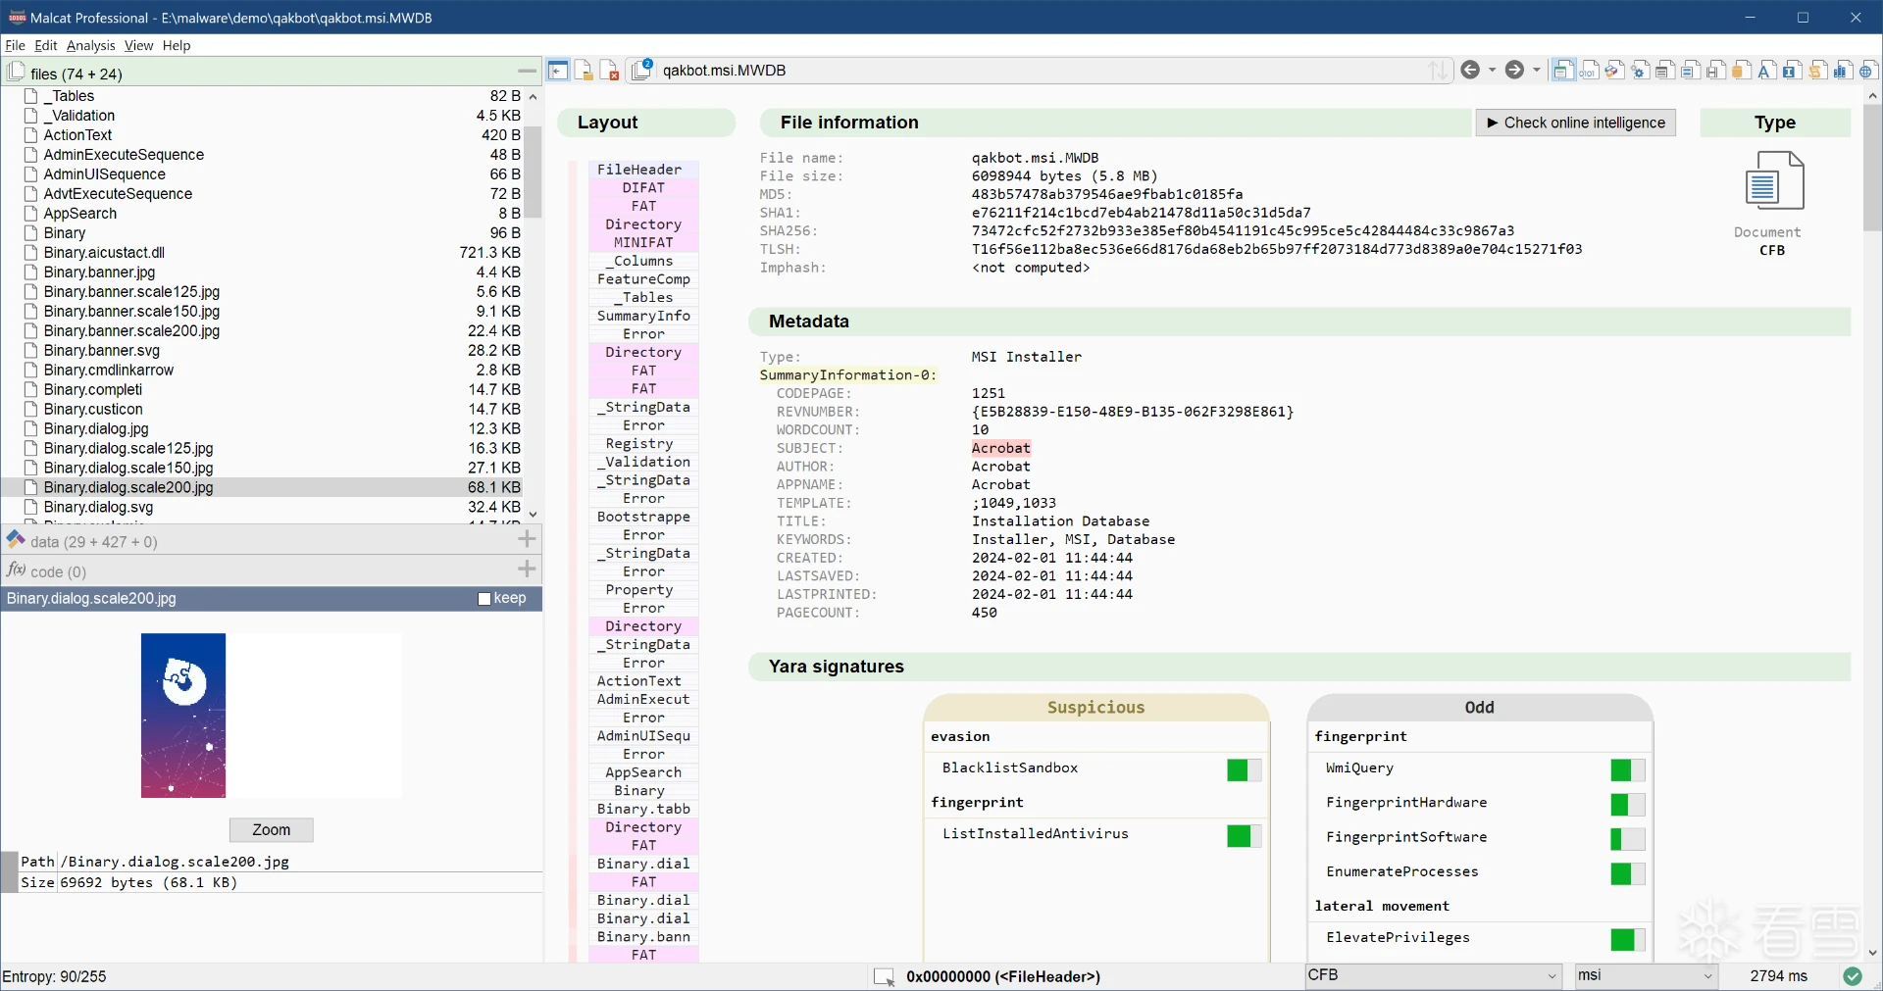Navigate forward with the right arrow icon
This screenshot has width=1883, height=991.
coord(1514,70)
